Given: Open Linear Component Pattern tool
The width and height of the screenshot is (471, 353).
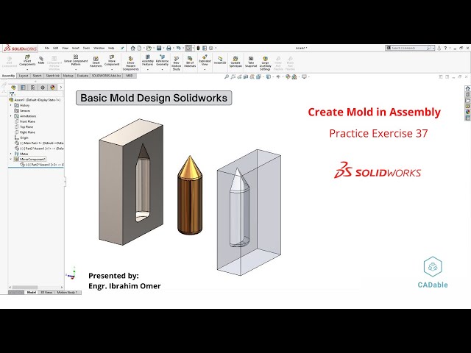Looking at the screenshot, I should (76, 61).
